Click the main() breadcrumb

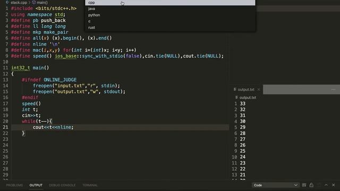pyautogui.click(x=42, y=2)
